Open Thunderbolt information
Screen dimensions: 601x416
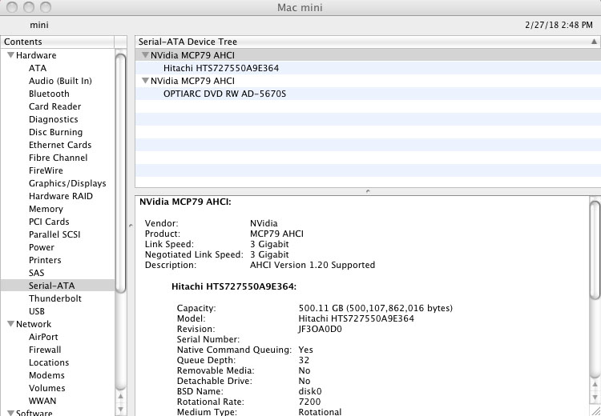click(55, 298)
